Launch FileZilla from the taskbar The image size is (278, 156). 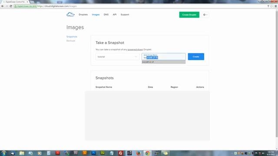click(x=121, y=153)
